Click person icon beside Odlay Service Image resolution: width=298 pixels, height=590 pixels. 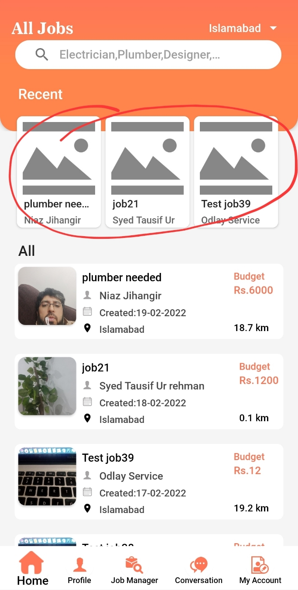pyautogui.click(x=87, y=475)
